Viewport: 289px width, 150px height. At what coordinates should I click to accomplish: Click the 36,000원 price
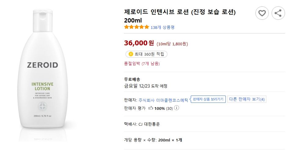(x=139, y=43)
